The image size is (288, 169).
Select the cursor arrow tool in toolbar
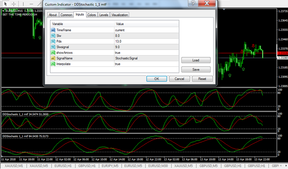[x=5, y=4]
